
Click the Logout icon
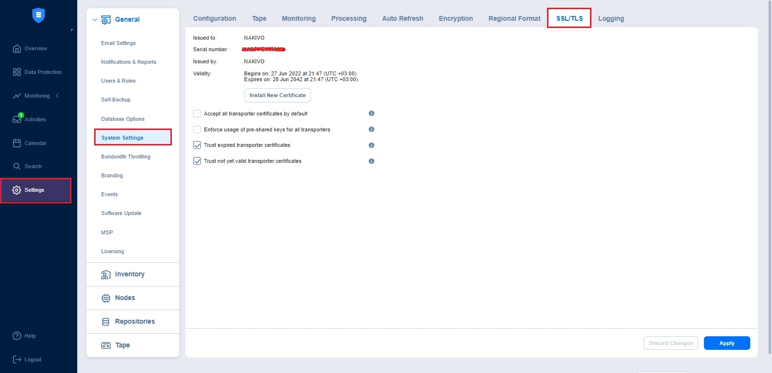coord(17,359)
